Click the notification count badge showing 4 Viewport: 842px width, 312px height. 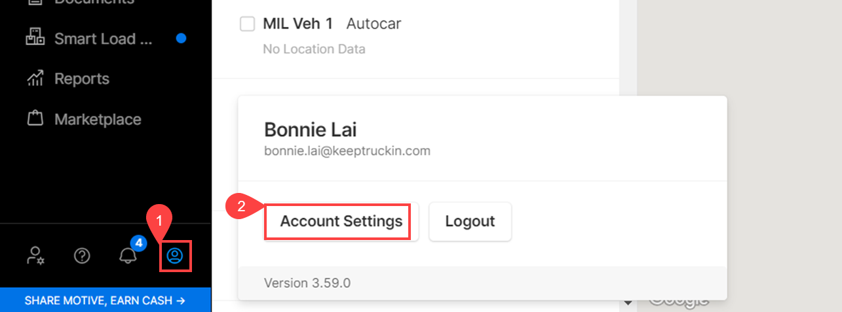[x=138, y=243]
